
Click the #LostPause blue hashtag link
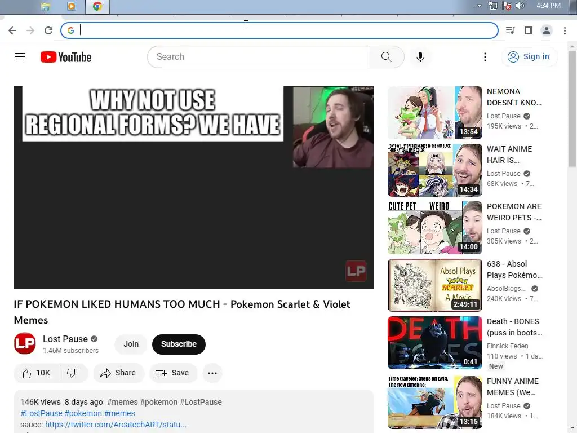coord(41,413)
